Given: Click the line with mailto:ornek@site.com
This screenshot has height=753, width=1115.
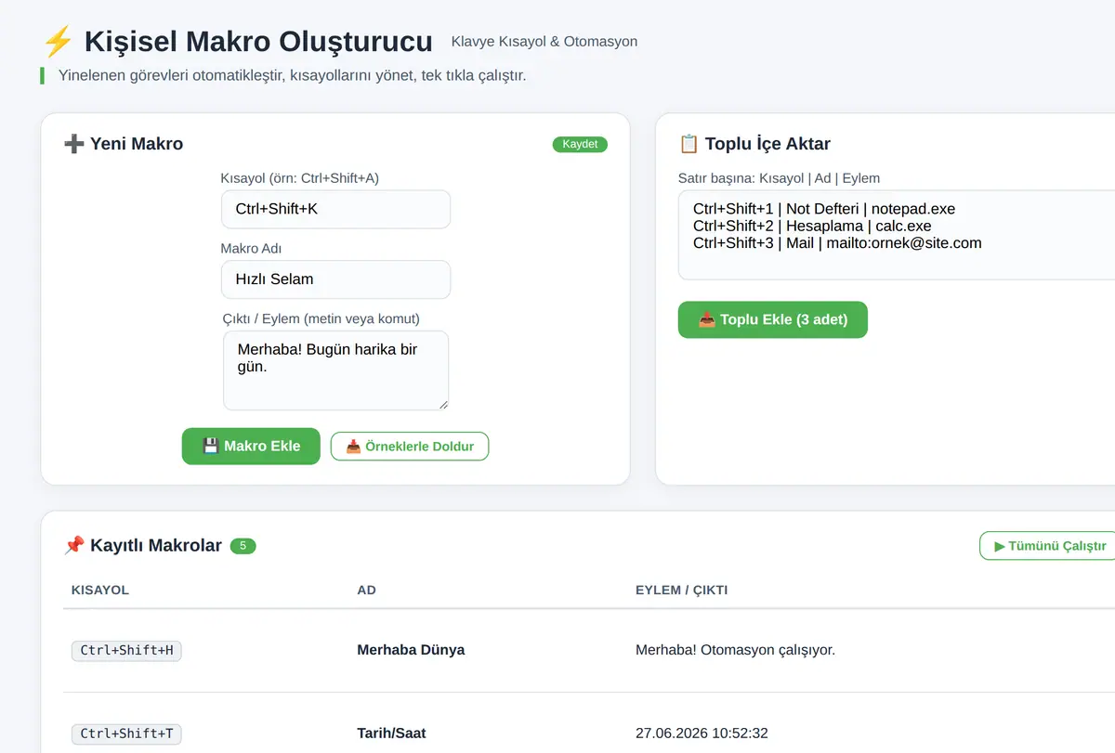Looking at the screenshot, I should pos(837,243).
